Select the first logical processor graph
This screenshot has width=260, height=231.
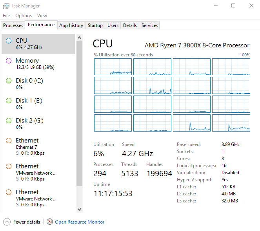click(113, 67)
